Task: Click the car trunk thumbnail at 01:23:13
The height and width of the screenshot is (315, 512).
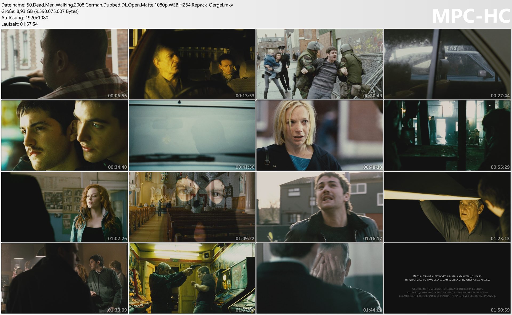Action: (x=447, y=207)
